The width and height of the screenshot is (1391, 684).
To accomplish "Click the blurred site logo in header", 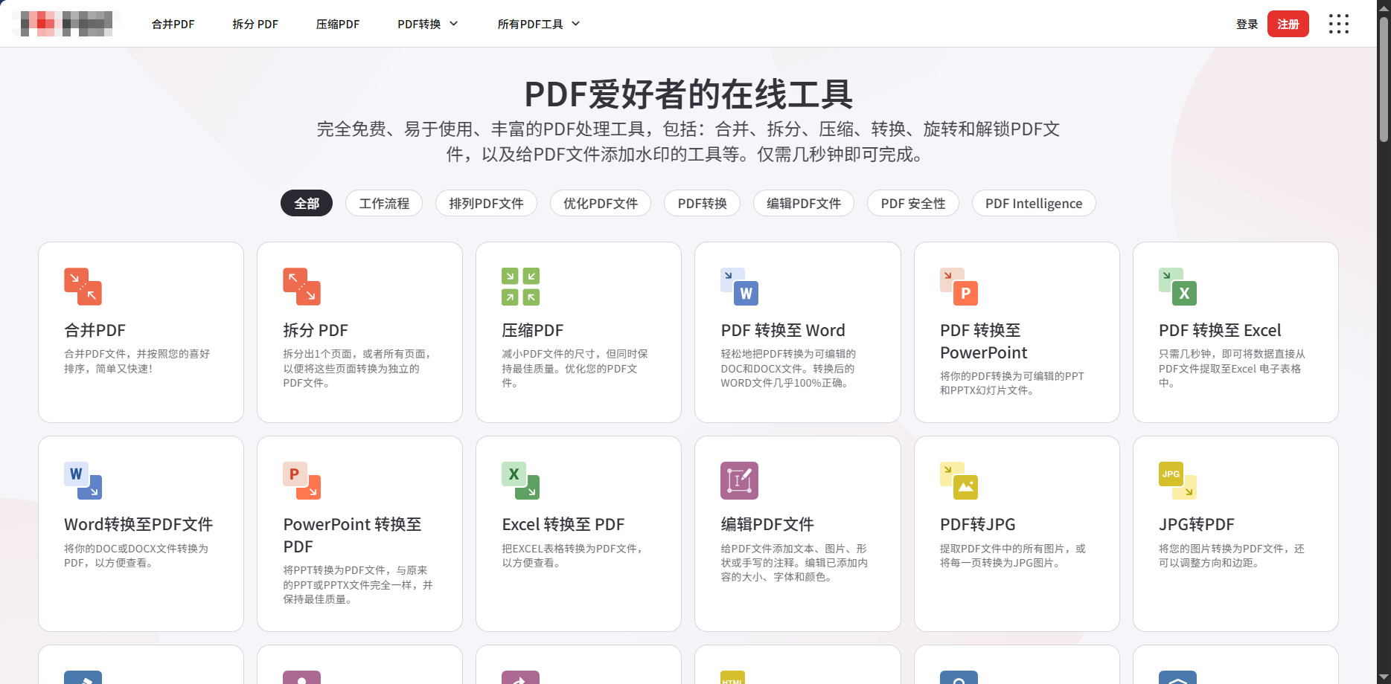I will tap(66, 24).
